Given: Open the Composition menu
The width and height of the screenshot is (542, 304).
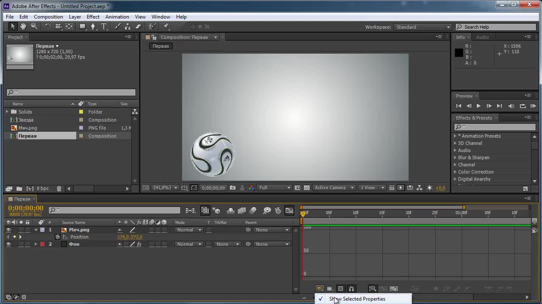Looking at the screenshot, I should pos(48,17).
